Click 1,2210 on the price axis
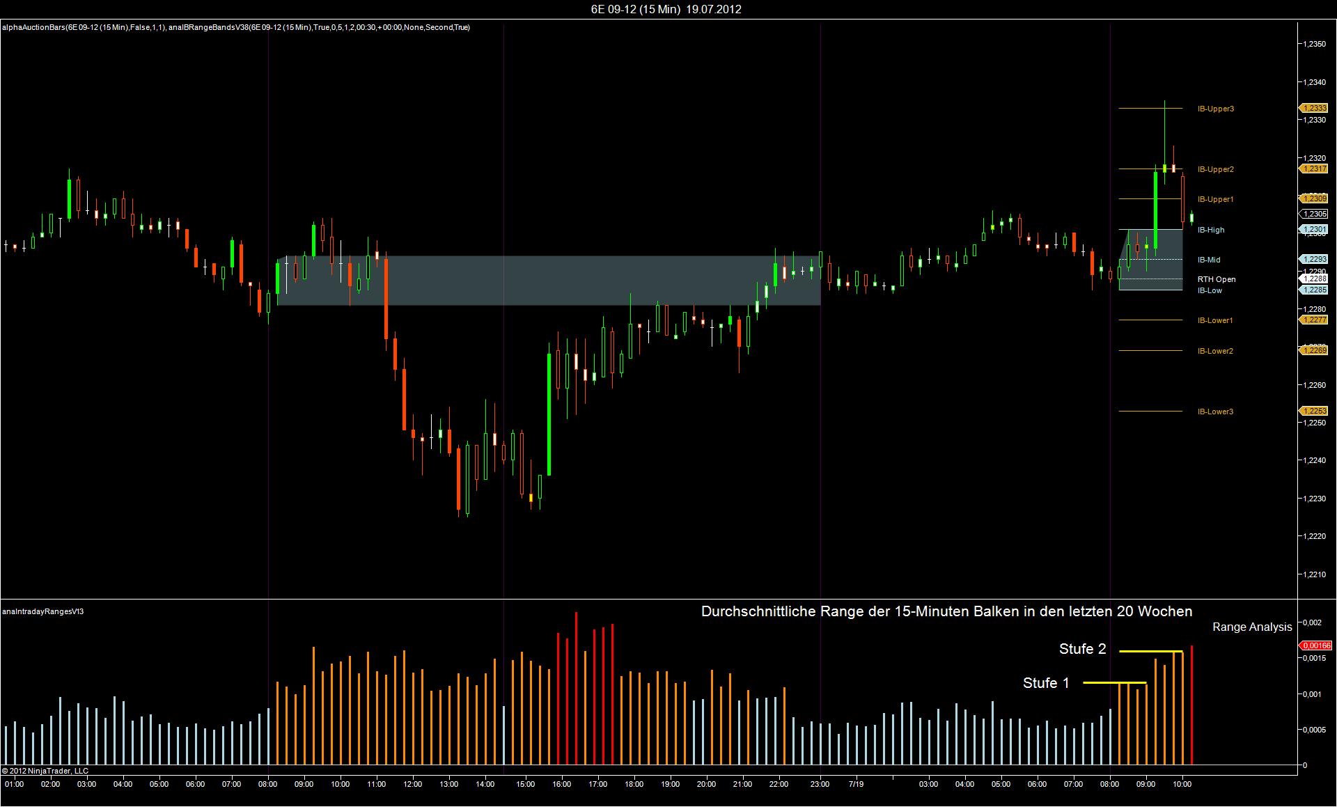1337x807 pixels. 1315,574
